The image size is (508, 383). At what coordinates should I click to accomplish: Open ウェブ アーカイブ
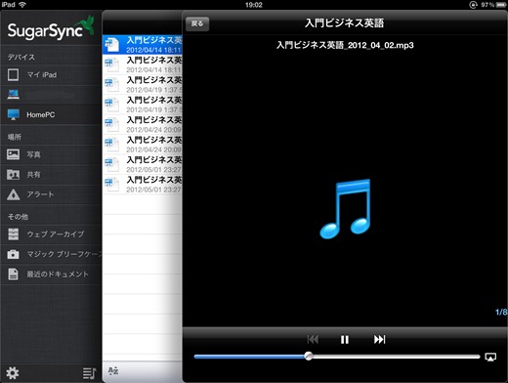[51, 234]
